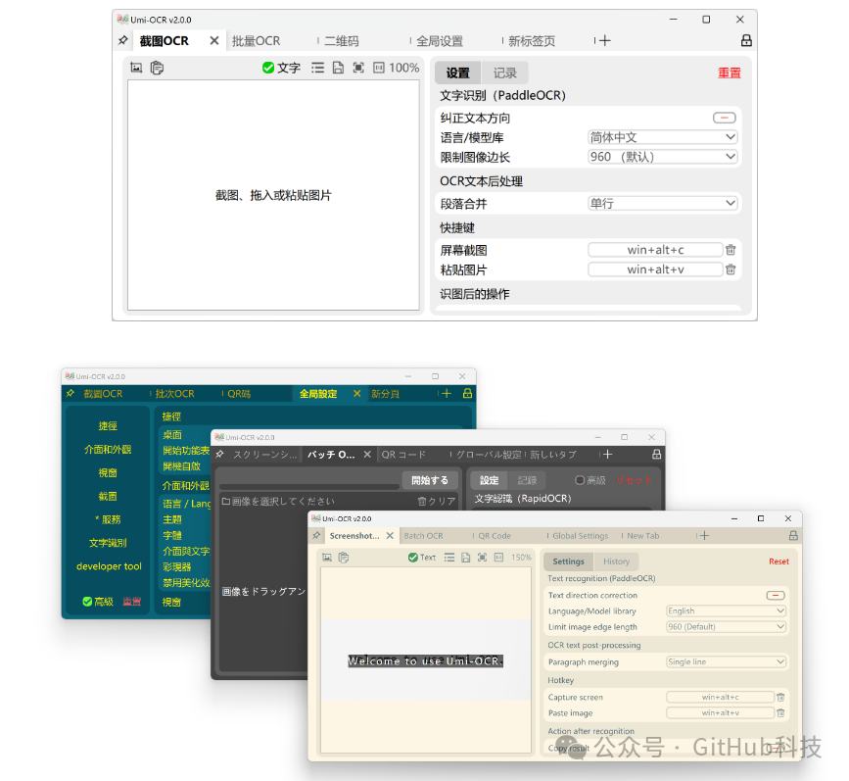849x781 pixels.
Task: Toggle the Text direction correction switch
Action: click(776, 595)
